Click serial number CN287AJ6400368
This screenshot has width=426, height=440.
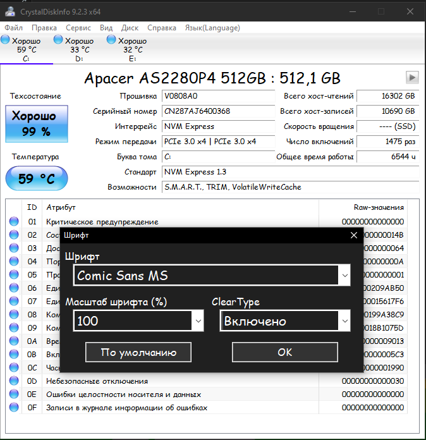(x=218, y=111)
